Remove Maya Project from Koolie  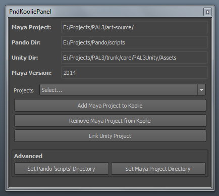pyautogui.click(x=110, y=121)
